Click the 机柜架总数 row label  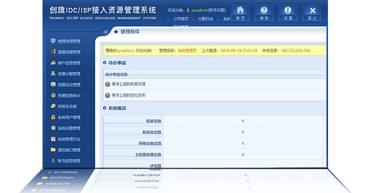point(152,132)
